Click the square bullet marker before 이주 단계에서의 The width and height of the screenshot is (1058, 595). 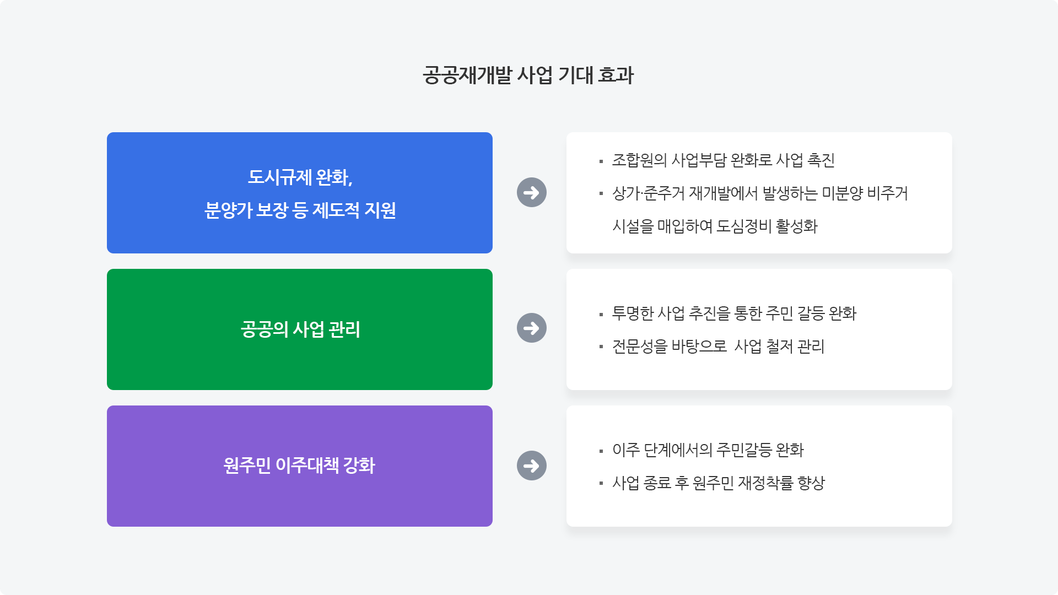601,451
